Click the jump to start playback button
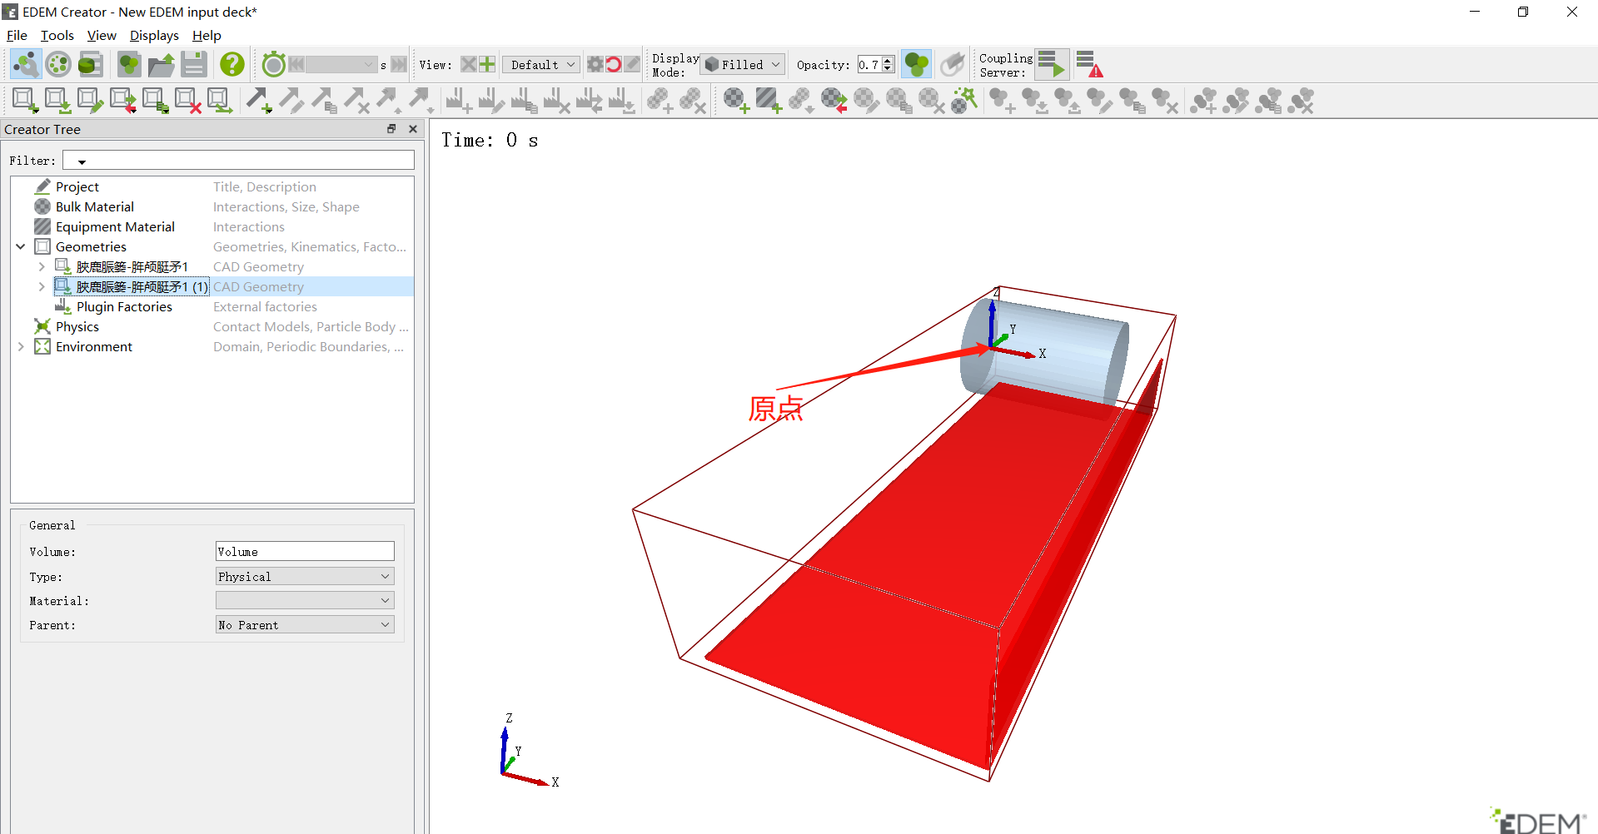1598x834 pixels. tap(296, 64)
